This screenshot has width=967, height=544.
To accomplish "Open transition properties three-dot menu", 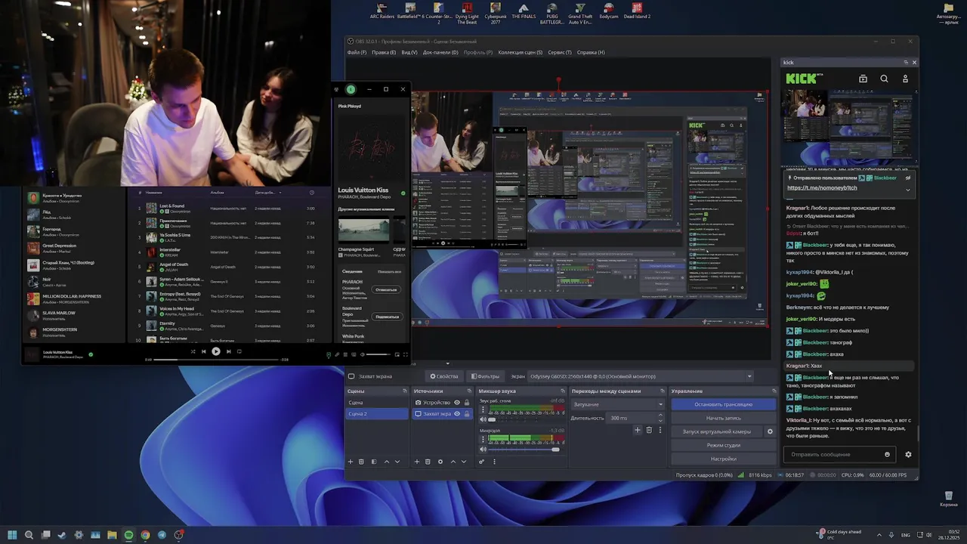I will 660,430.
